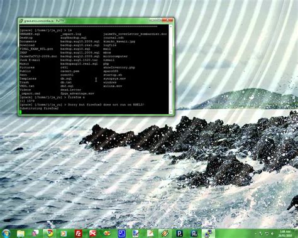Screen dimensions: 298x238
Task: Show hidden system tray icons arrow
Action: coord(256,234)
